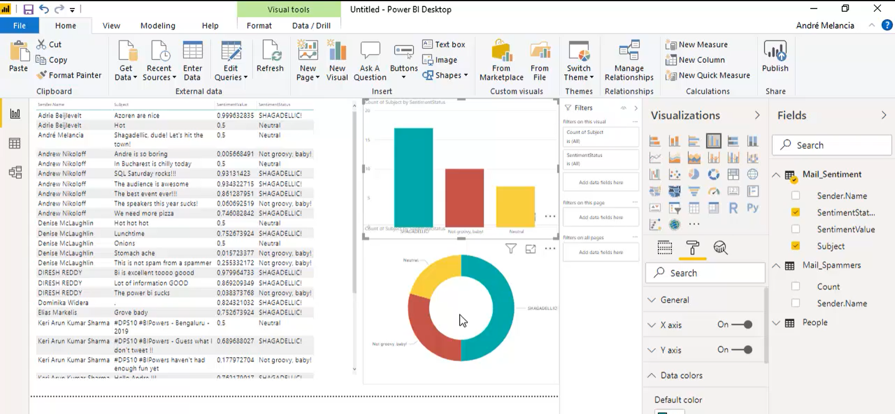Open Focus mode on donut chart

pos(531,249)
